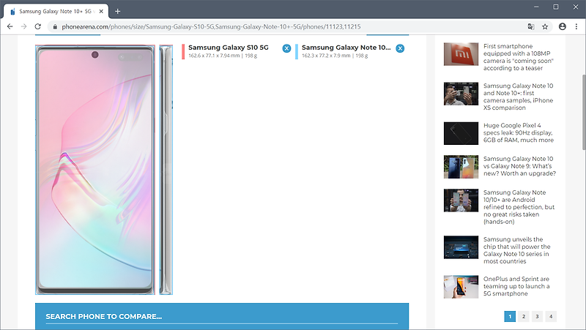
Task: Open Note 10 vs Note 9 article
Action: (x=519, y=166)
